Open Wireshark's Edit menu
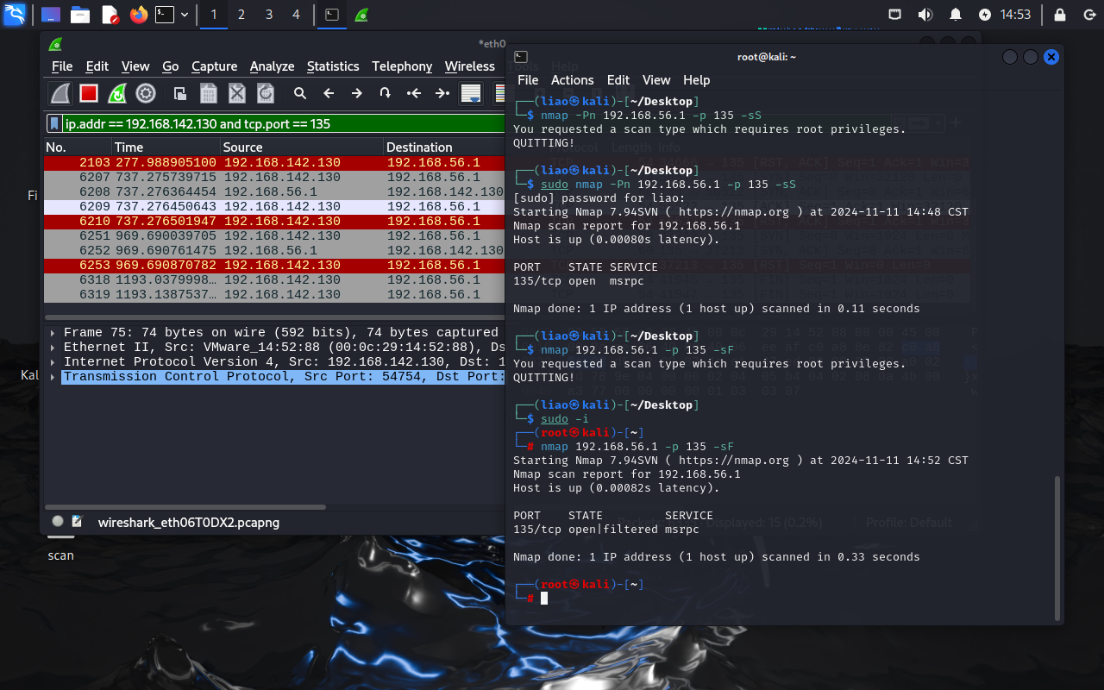Screen dimensions: 1104x690 (x=97, y=66)
